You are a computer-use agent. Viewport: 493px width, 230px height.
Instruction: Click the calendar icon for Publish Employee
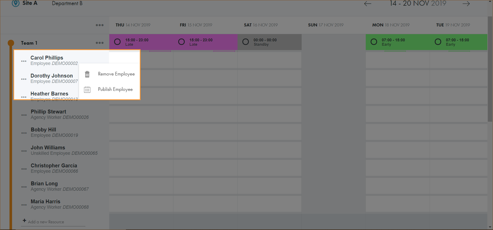[x=87, y=90]
